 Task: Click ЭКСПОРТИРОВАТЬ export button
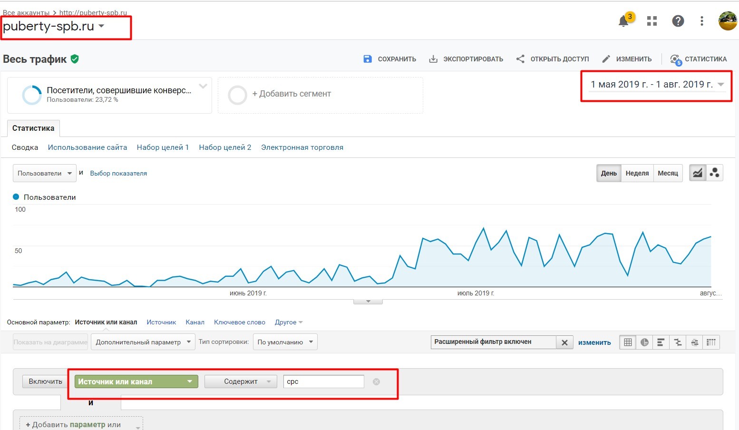[x=466, y=59]
